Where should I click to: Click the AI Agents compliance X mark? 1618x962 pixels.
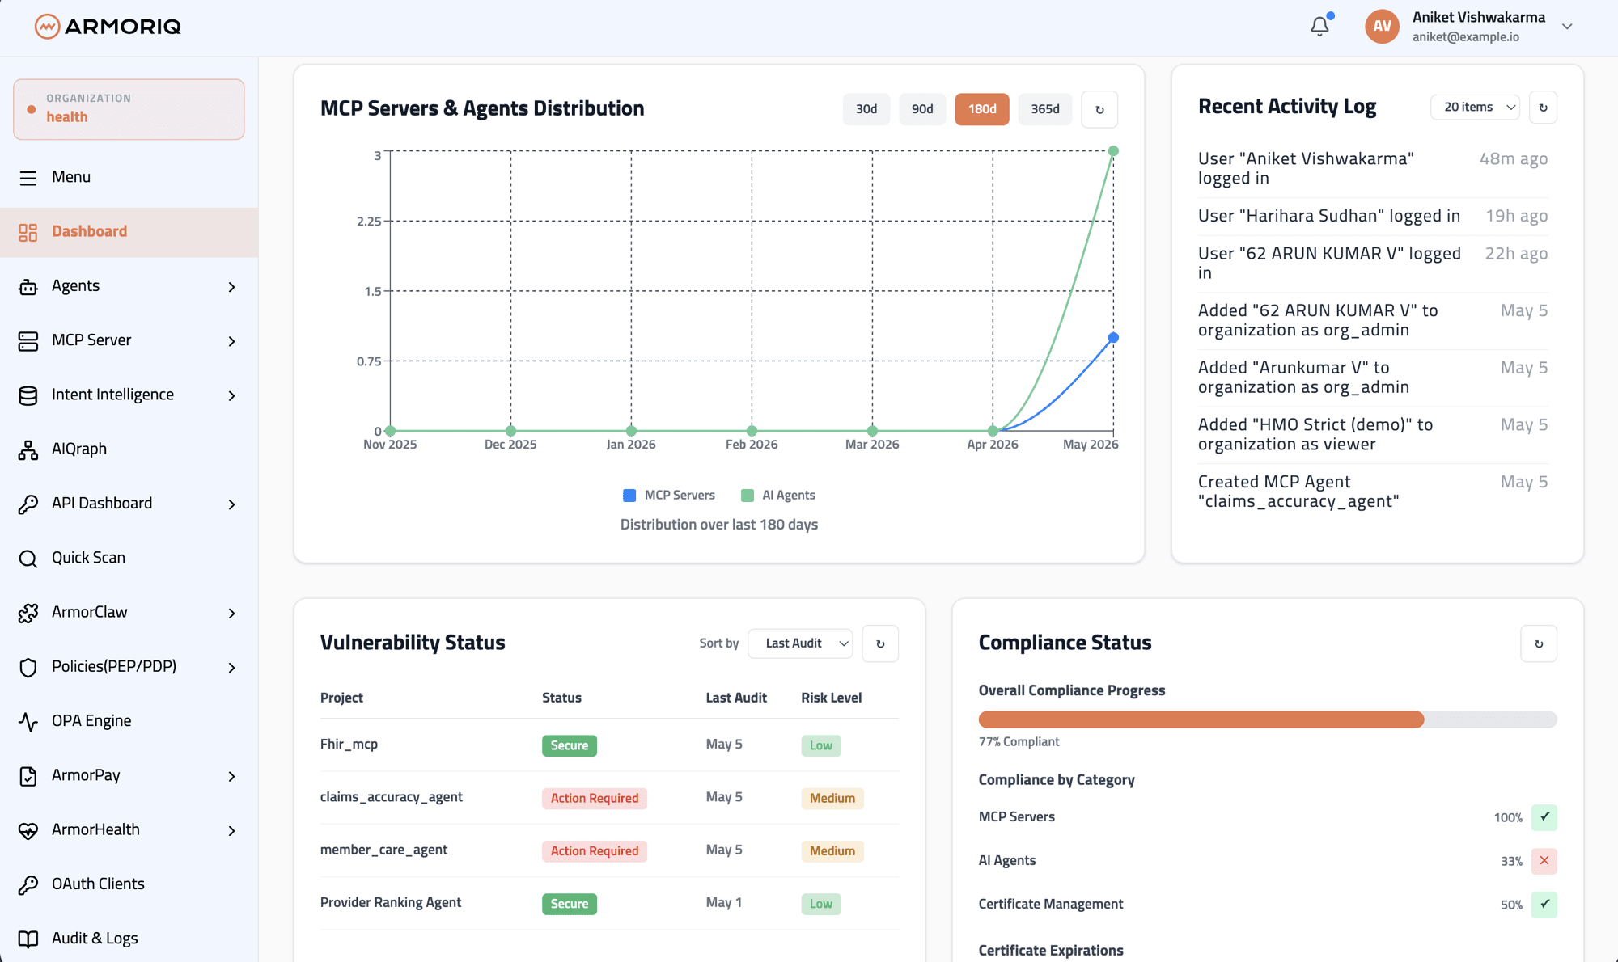coord(1544,860)
